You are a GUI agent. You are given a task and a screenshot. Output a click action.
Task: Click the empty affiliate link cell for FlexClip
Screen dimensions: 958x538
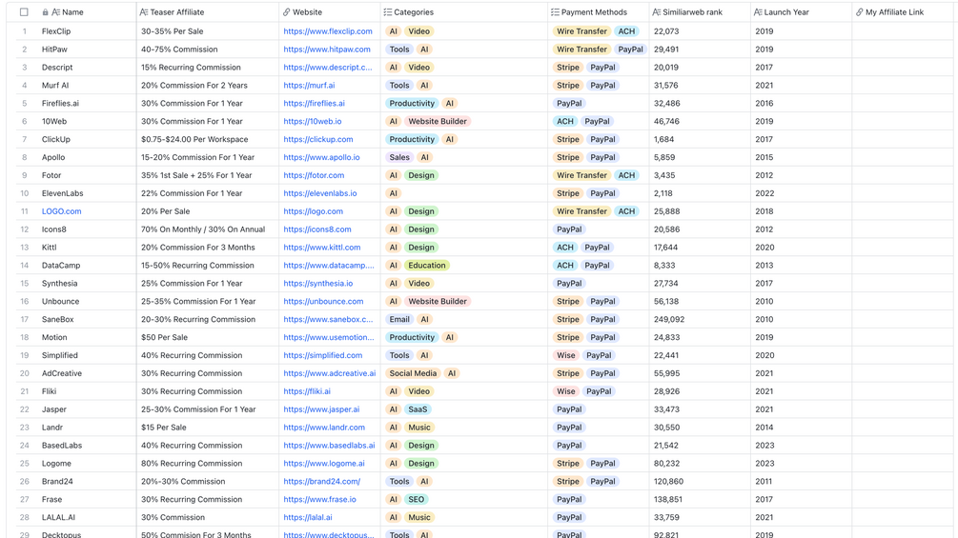(905, 31)
